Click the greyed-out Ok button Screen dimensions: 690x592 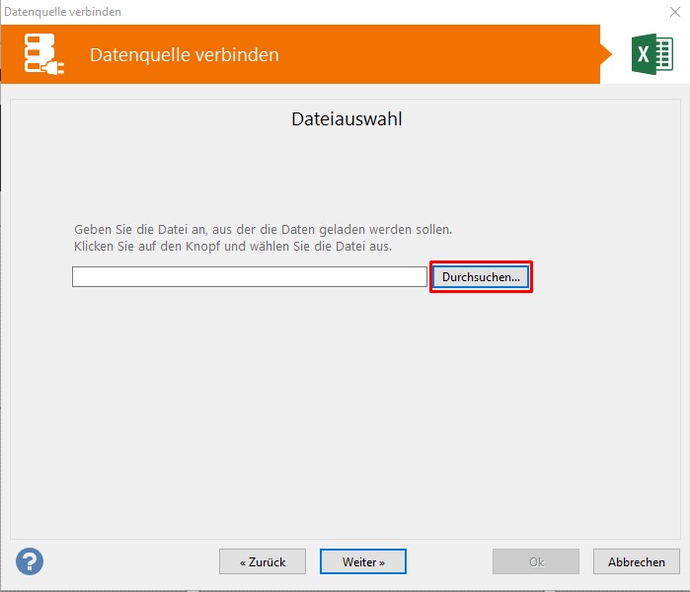point(536,561)
